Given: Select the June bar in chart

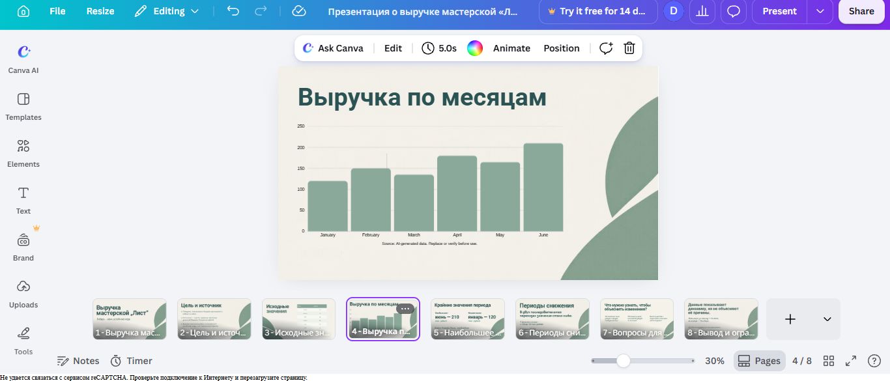Looking at the screenshot, I should coord(543,187).
